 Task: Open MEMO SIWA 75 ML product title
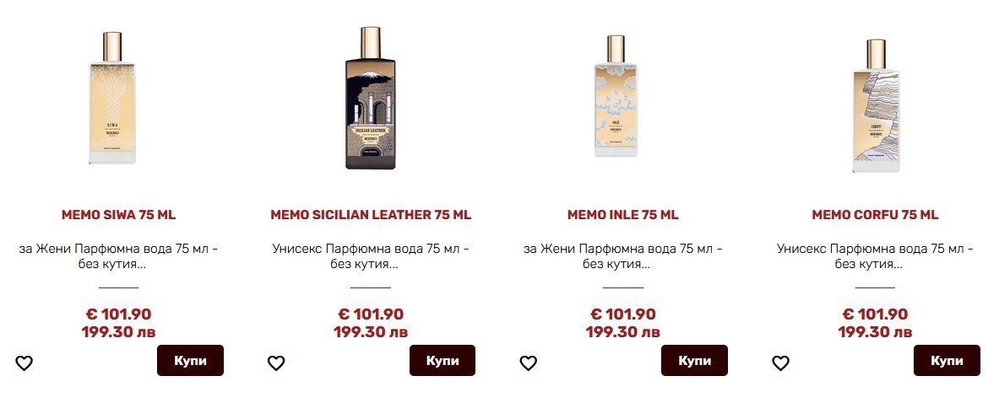tap(118, 215)
